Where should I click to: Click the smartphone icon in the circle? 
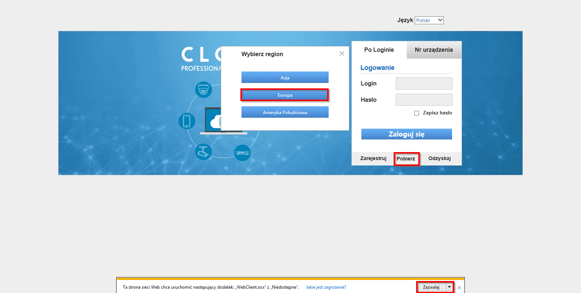pos(187,121)
